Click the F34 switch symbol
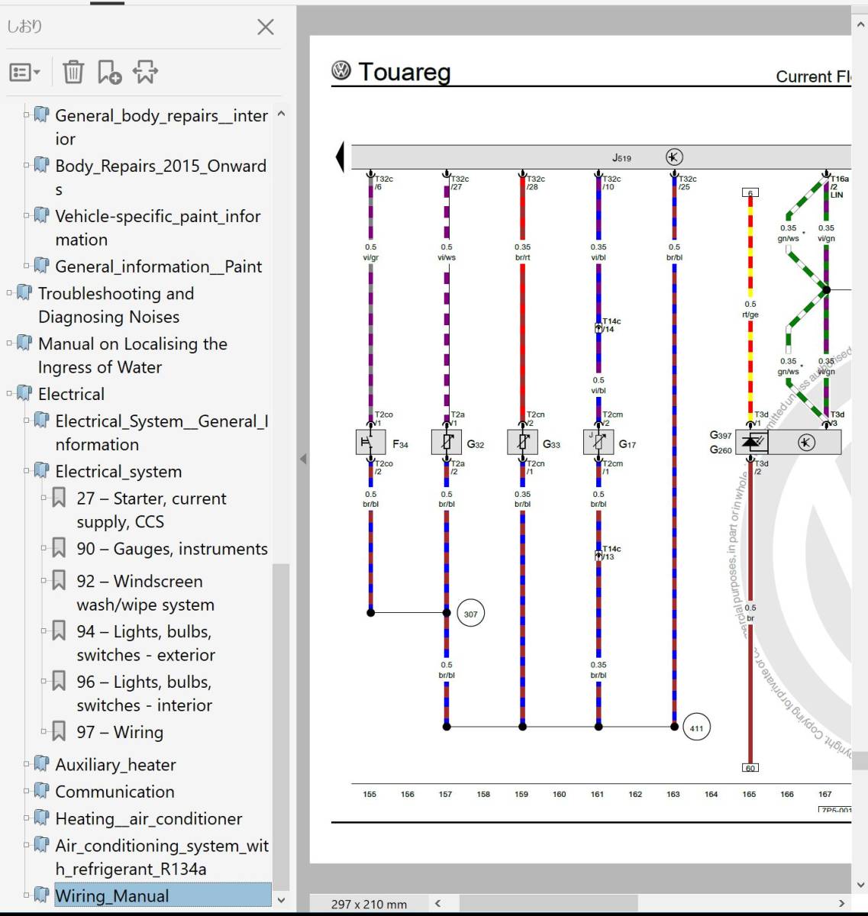Image resolution: width=868 pixels, height=916 pixels. pyautogui.click(x=371, y=443)
